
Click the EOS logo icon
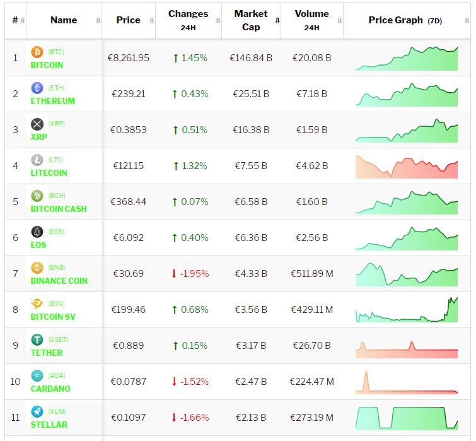(x=37, y=232)
